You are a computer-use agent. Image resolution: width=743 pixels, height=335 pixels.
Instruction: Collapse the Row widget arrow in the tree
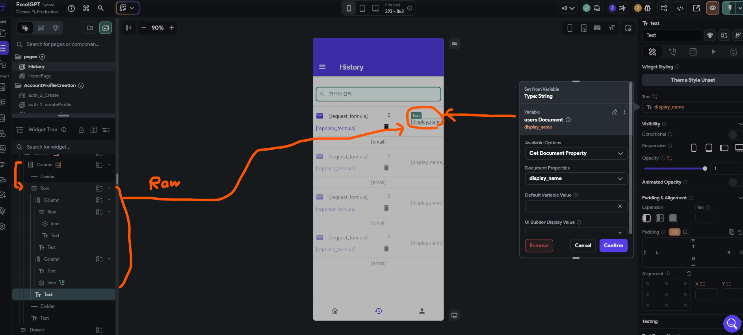[109, 188]
